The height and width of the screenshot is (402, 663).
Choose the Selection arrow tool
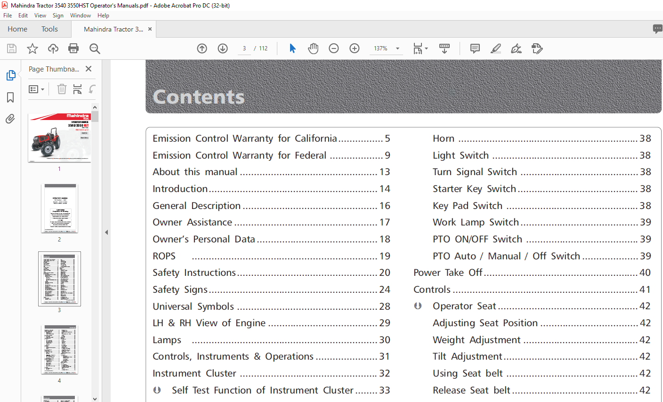click(292, 48)
